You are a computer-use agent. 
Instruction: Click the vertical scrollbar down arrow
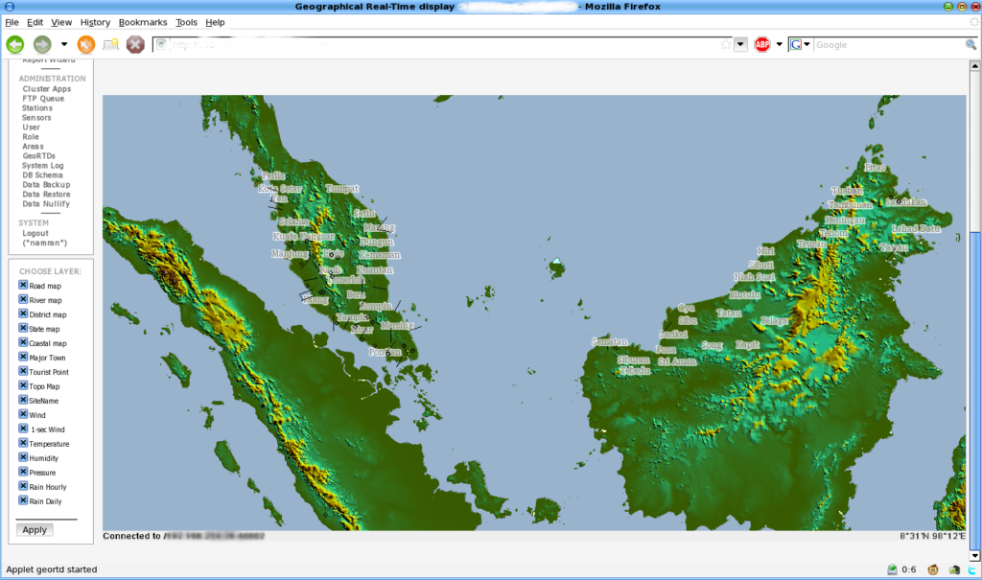coord(975,554)
